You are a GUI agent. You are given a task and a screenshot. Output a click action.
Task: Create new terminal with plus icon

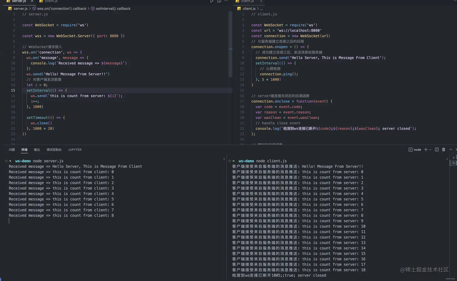[426, 150]
